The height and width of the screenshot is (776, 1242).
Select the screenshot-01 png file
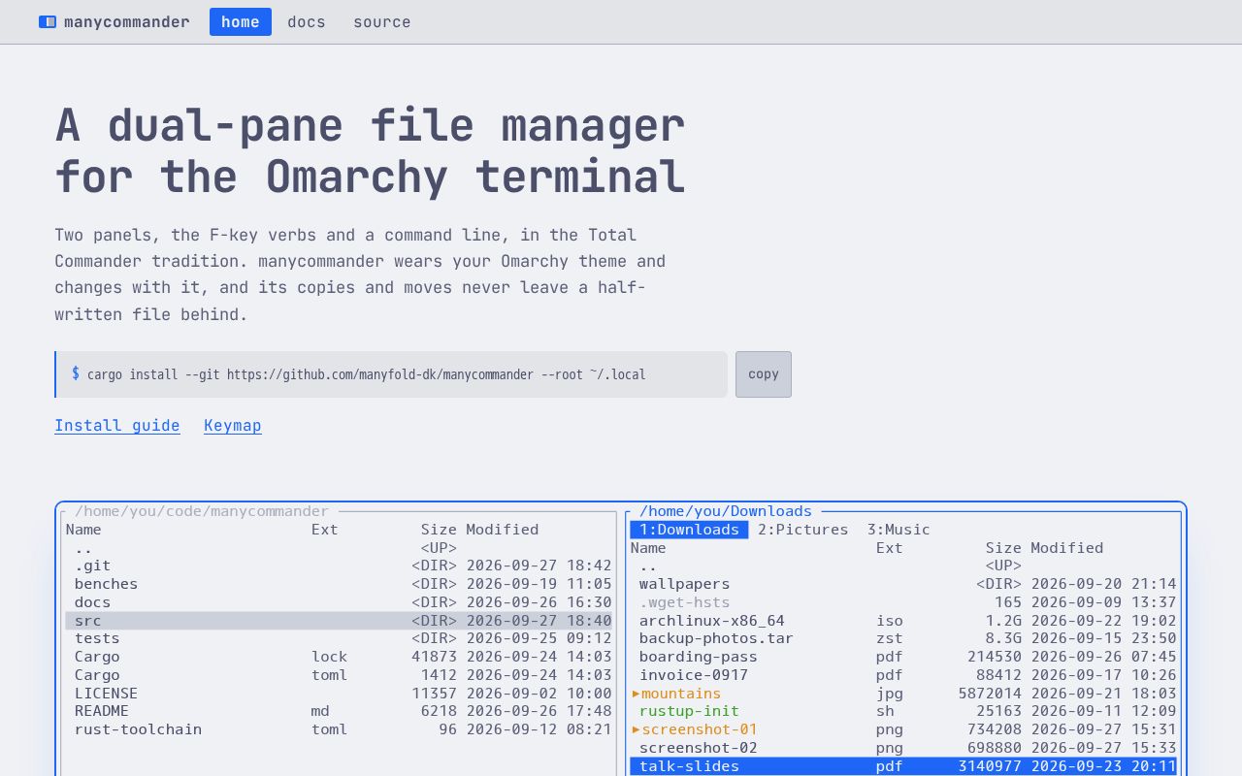point(904,729)
